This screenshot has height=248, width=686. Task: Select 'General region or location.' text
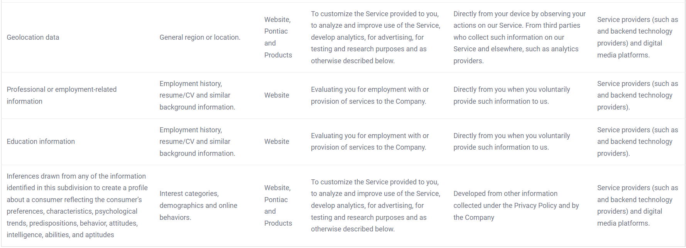(x=200, y=37)
